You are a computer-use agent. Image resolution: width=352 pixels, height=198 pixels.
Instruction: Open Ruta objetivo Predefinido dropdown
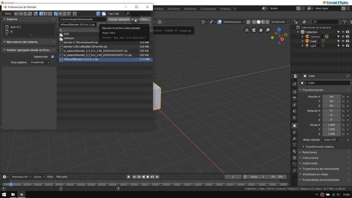(40, 62)
